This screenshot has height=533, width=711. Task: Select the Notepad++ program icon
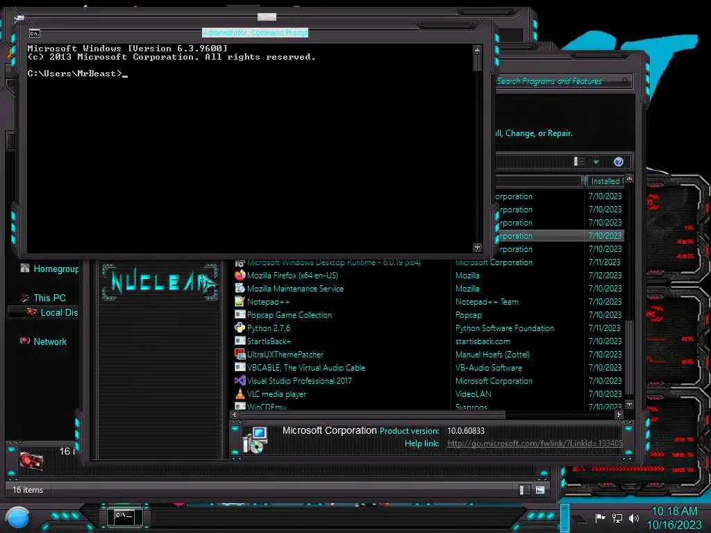point(240,301)
